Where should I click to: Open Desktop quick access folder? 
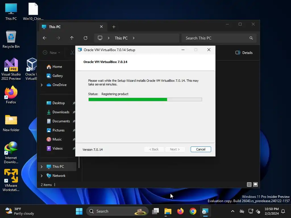(59, 103)
